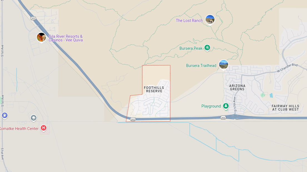Click the W Chandler Blvd road label
This screenshot has height=172, width=307.
287,68
